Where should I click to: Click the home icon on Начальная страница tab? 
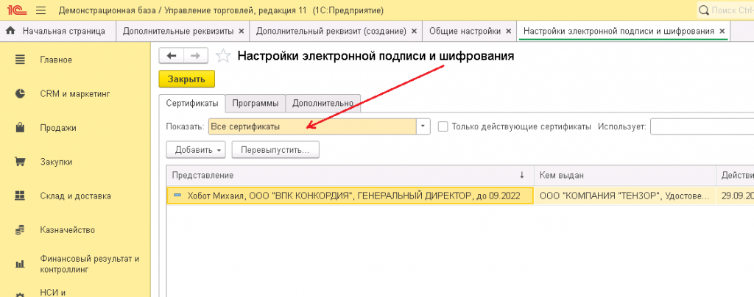(11, 32)
